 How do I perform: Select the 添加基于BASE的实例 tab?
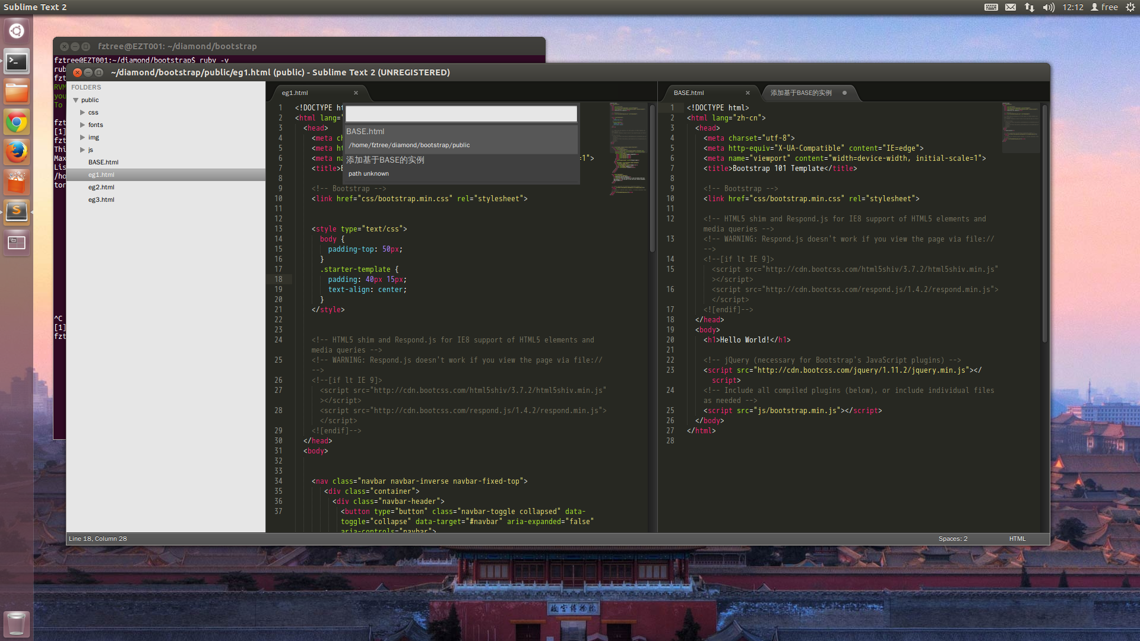coord(801,93)
